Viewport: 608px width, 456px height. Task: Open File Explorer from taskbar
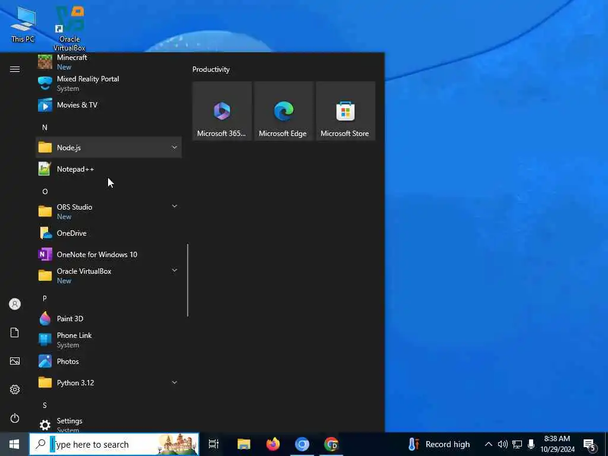click(244, 444)
